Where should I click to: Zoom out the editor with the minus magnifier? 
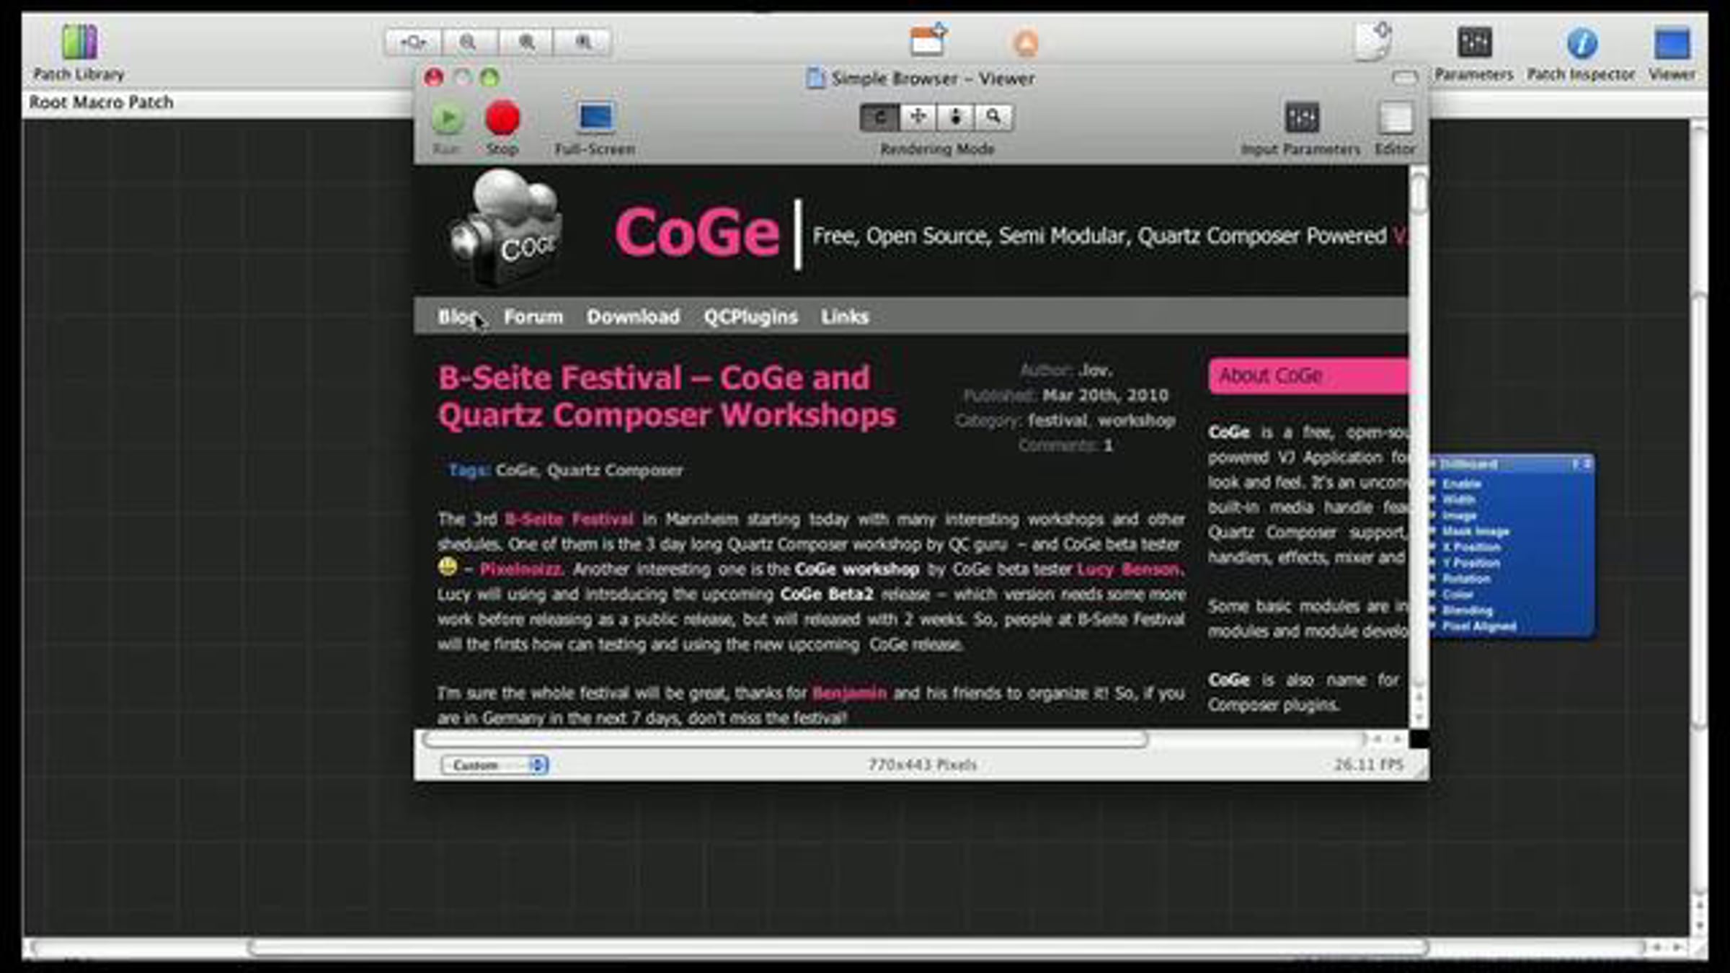(469, 43)
